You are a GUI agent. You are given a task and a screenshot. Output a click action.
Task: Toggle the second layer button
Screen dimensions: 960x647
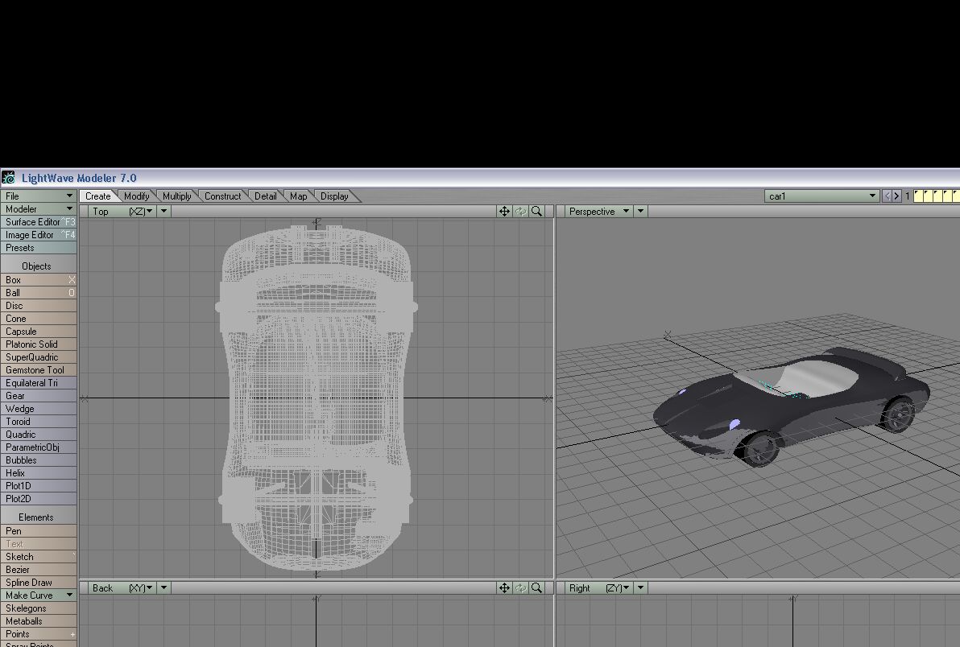(x=929, y=196)
